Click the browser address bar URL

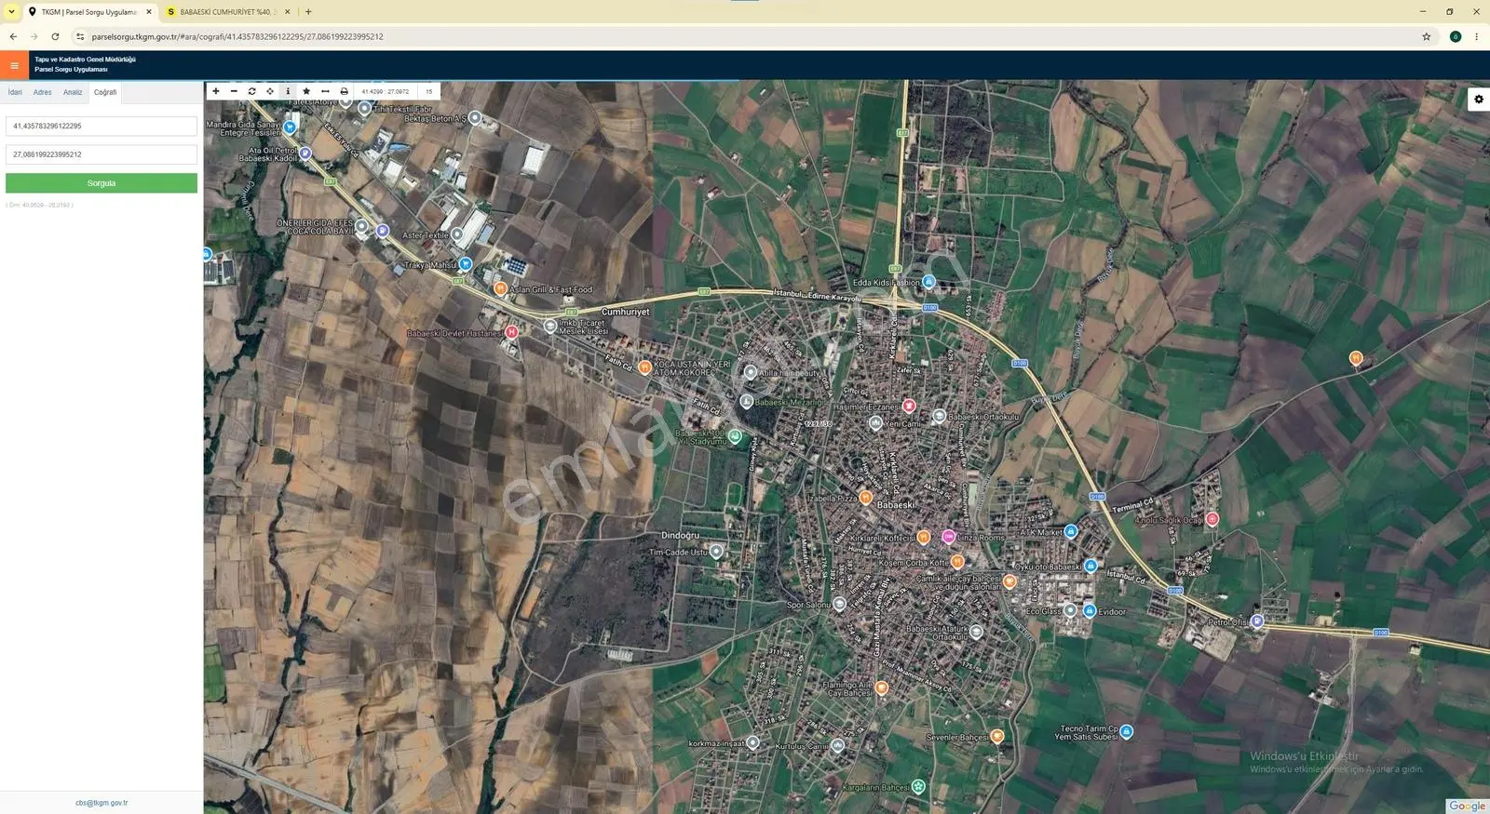[x=237, y=37]
